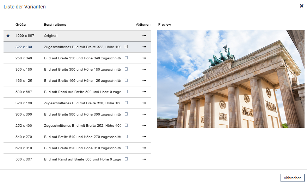Open the actions menu for variant 620 x 310
The image size is (307, 184).
[x=144, y=148]
